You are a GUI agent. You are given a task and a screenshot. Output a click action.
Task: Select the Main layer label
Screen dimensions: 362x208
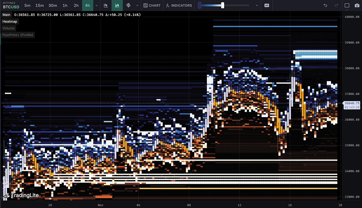[6, 15]
